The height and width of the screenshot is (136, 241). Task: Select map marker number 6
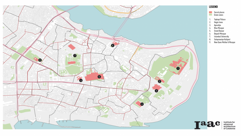[x=81, y=80]
